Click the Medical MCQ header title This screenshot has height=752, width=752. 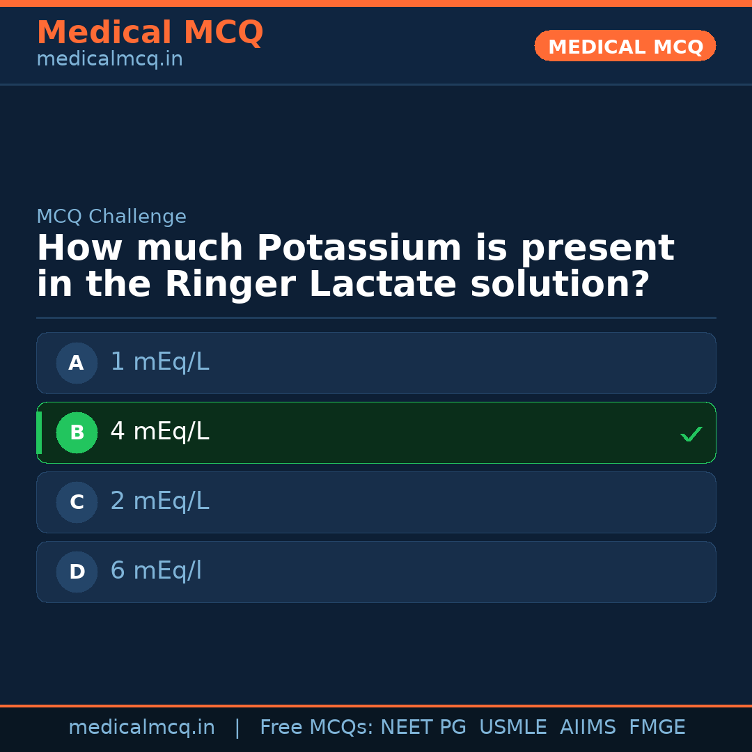(150, 33)
